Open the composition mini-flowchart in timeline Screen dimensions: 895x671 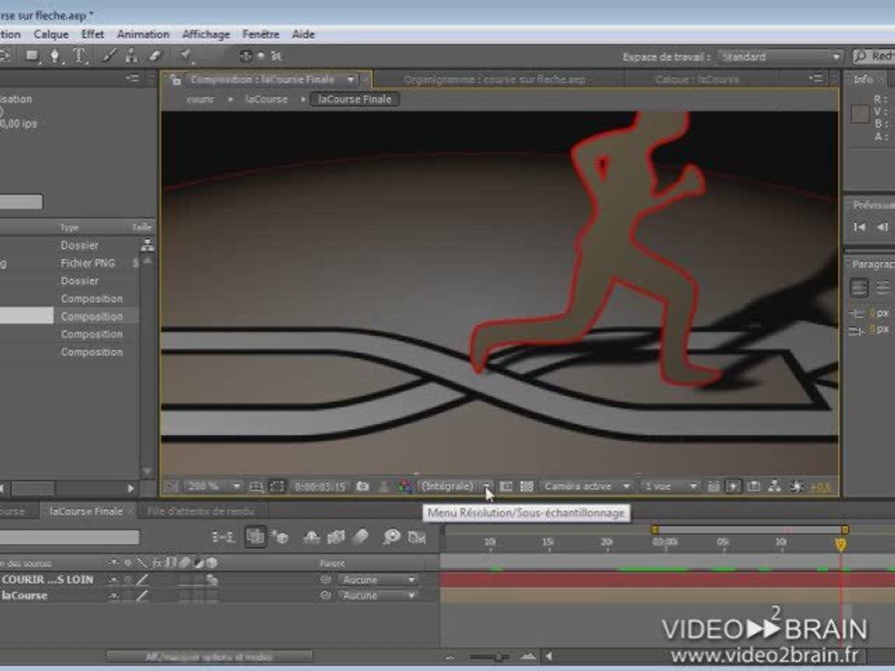coord(223,537)
